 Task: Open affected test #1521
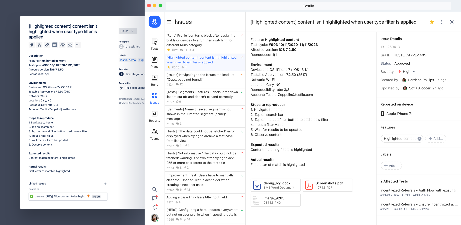click(419, 207)
